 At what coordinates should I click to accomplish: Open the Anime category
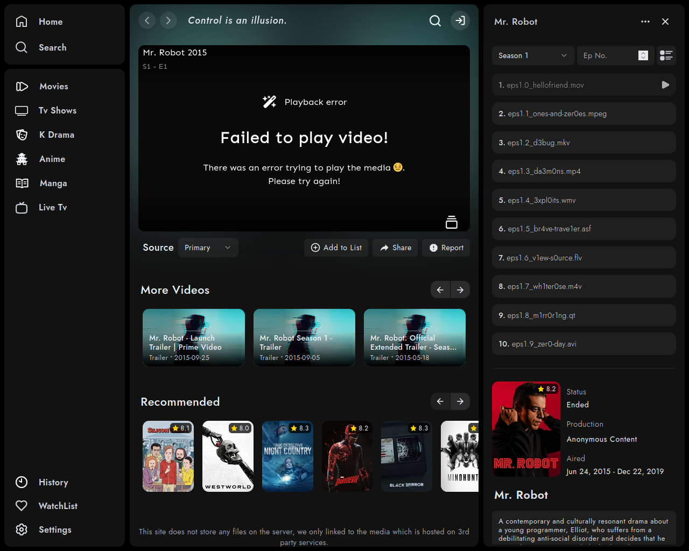[x=41, y=159]
